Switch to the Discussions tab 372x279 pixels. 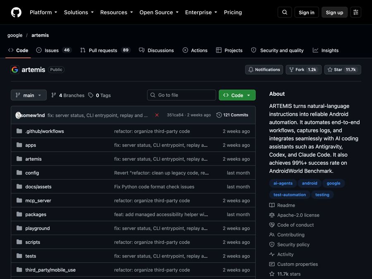tap(156, 50)
